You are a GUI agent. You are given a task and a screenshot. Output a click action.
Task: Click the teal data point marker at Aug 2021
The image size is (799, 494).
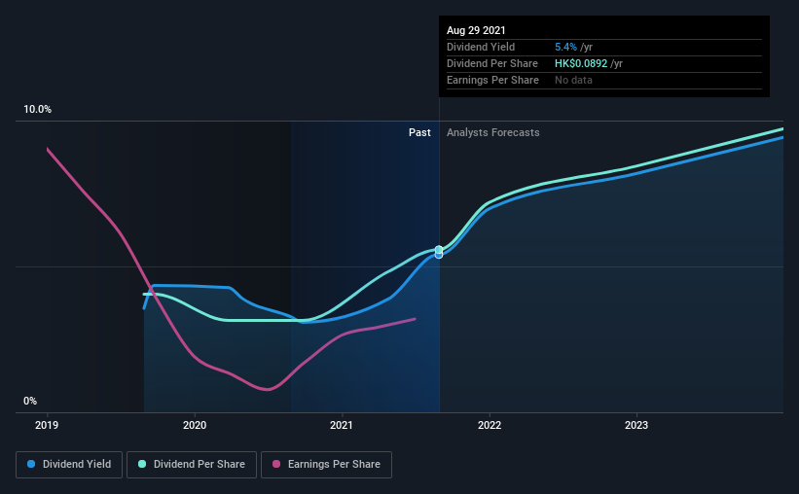439,250
